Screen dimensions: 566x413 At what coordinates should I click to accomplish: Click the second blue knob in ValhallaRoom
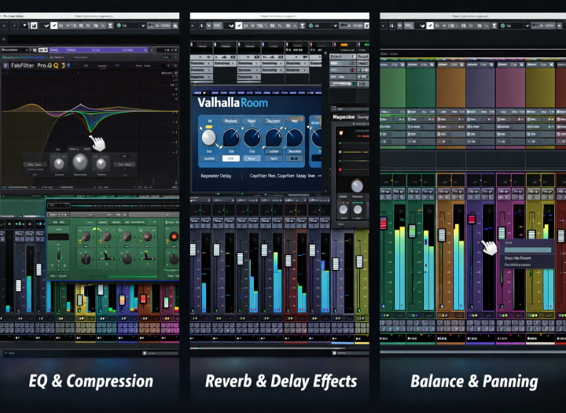pos(252,137)
